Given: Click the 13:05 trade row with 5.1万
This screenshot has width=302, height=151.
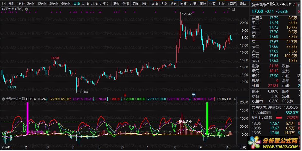Looking at the screenshot, I should [276, 123].
